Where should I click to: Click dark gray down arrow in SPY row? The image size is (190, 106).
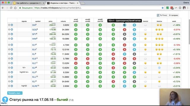click(x=125, y=34)
